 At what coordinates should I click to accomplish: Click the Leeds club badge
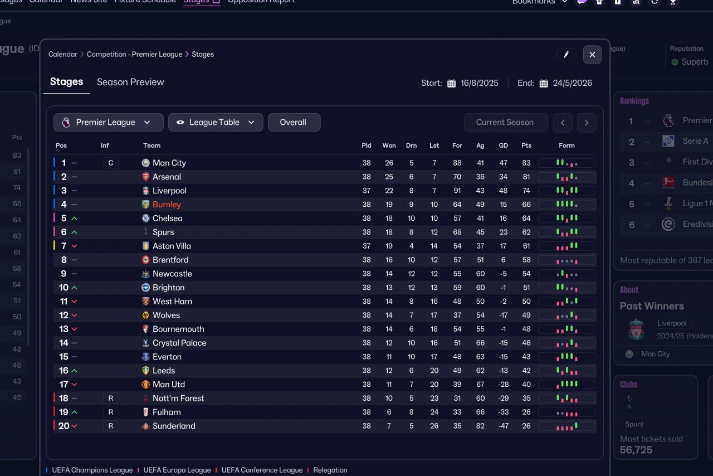(x=145, y=371)
